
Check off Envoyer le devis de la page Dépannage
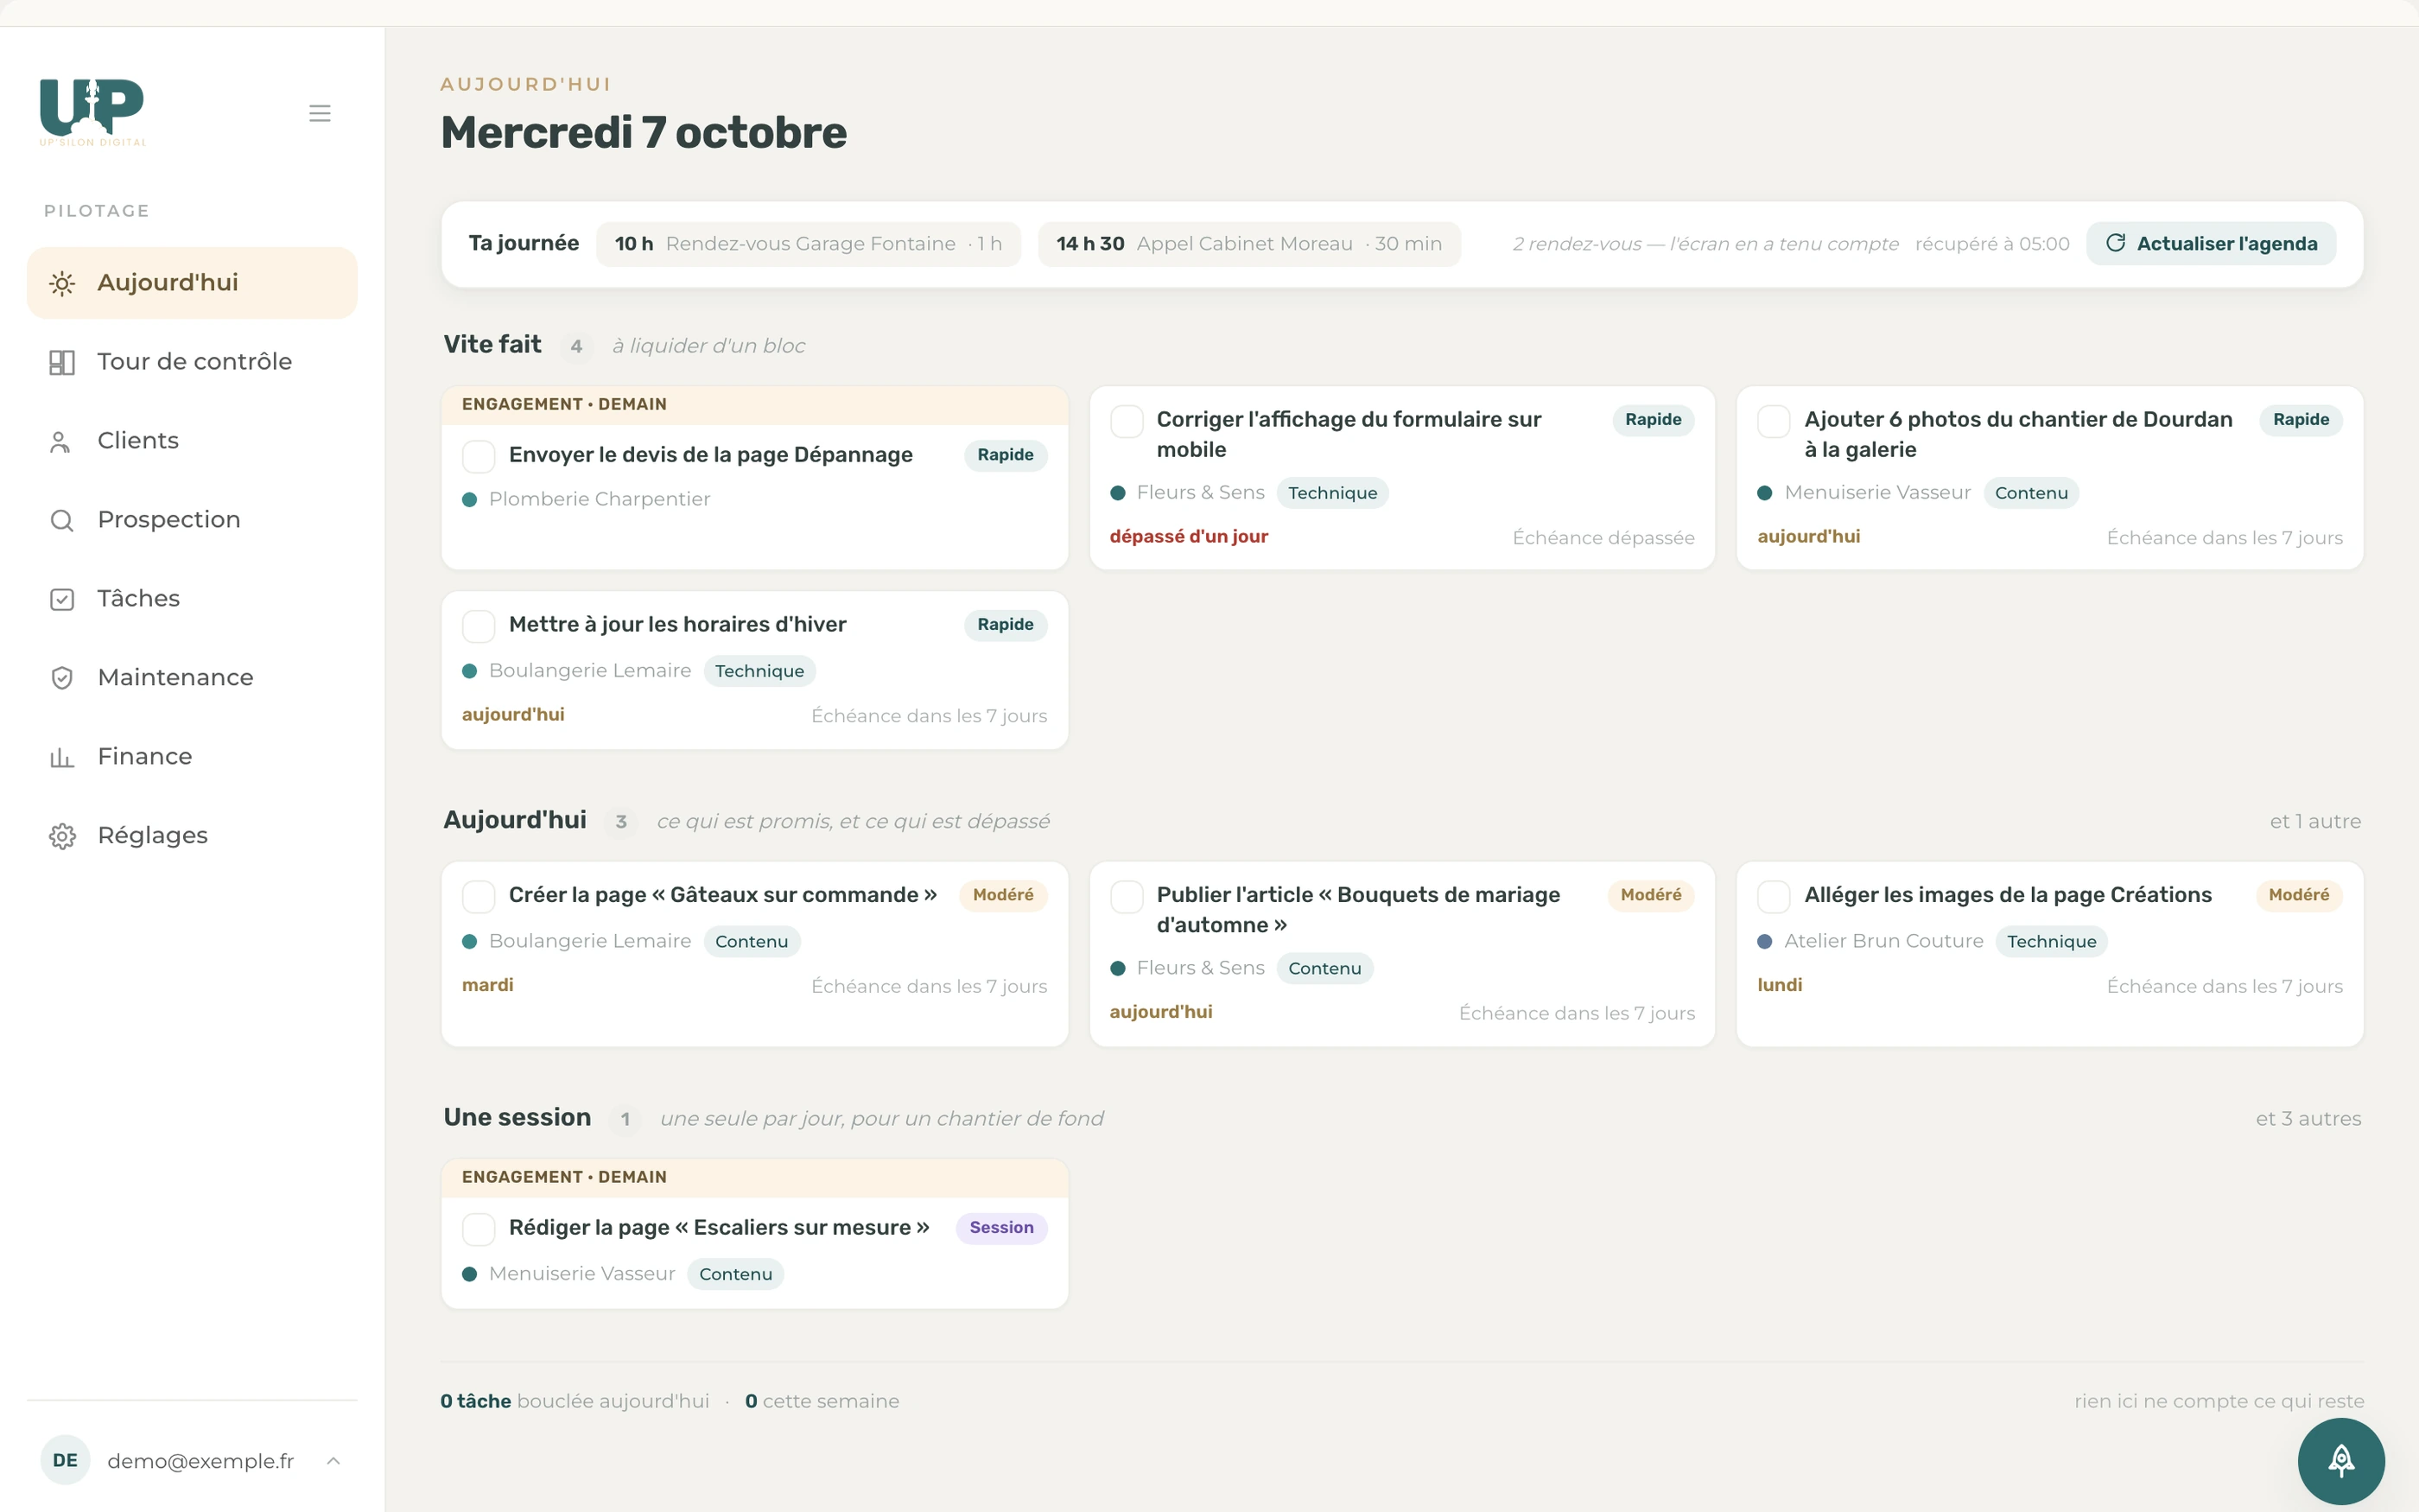pos(479,456)
